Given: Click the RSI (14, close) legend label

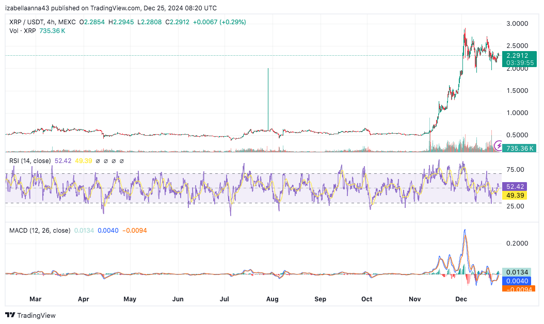Looking at the screenshot, I should [x=30, y=161].
